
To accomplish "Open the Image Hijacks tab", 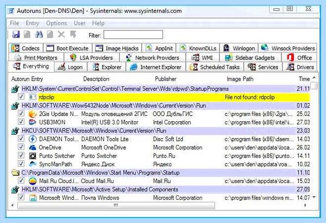I will tap(117, 48).
